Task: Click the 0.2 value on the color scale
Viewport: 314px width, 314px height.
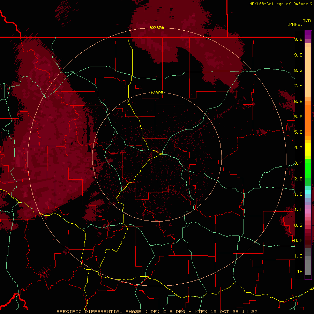Action: point(298,225)
